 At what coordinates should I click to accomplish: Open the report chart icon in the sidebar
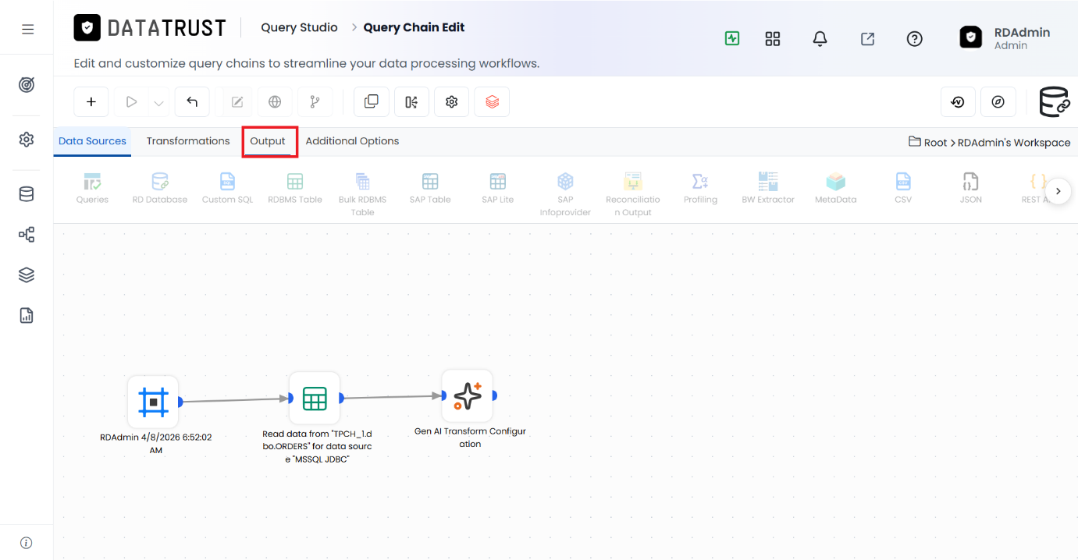click(27, 316)
